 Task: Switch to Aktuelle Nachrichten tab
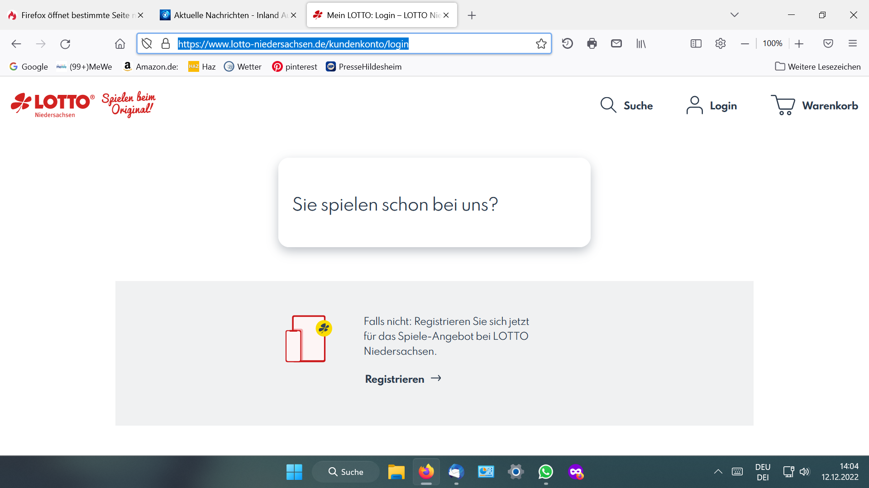(226, 15)
